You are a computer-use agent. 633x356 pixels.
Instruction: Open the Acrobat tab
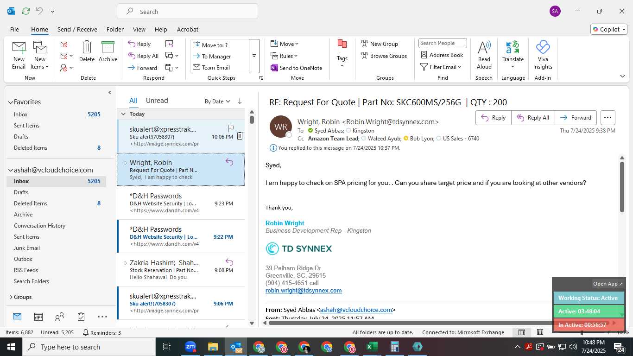(188, 29)
